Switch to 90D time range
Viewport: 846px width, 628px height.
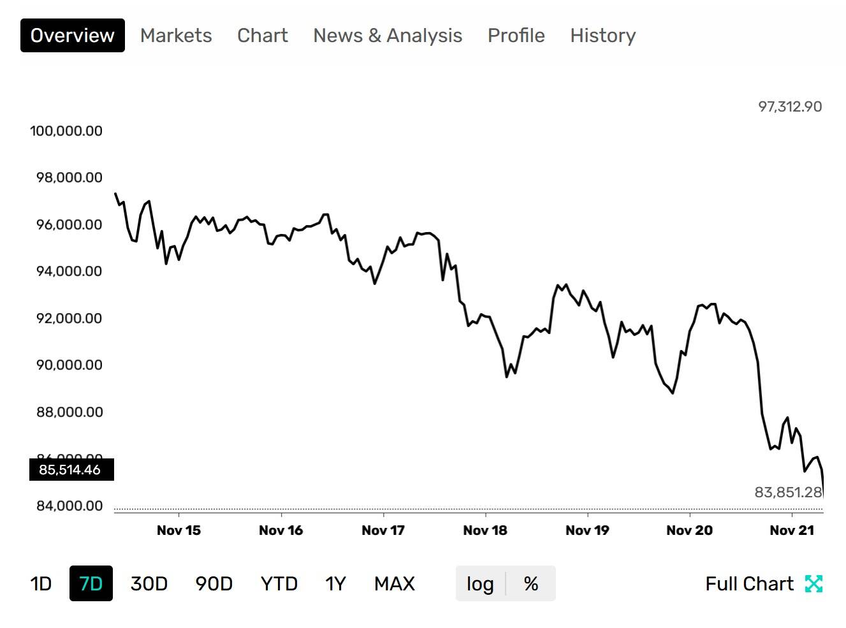click(x=214, y=583)
